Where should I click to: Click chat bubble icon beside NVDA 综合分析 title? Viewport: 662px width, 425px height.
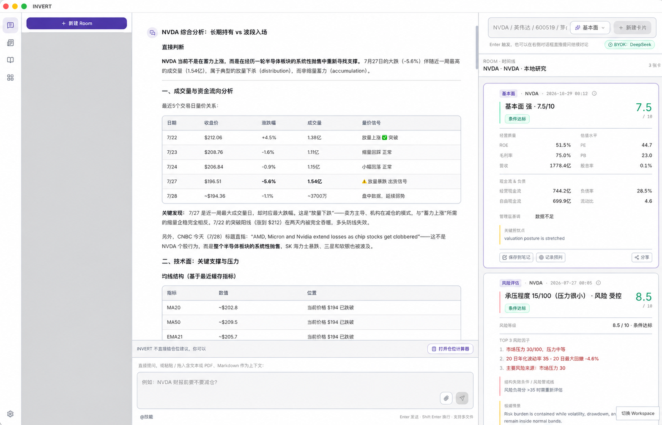(x=152, y=32)
